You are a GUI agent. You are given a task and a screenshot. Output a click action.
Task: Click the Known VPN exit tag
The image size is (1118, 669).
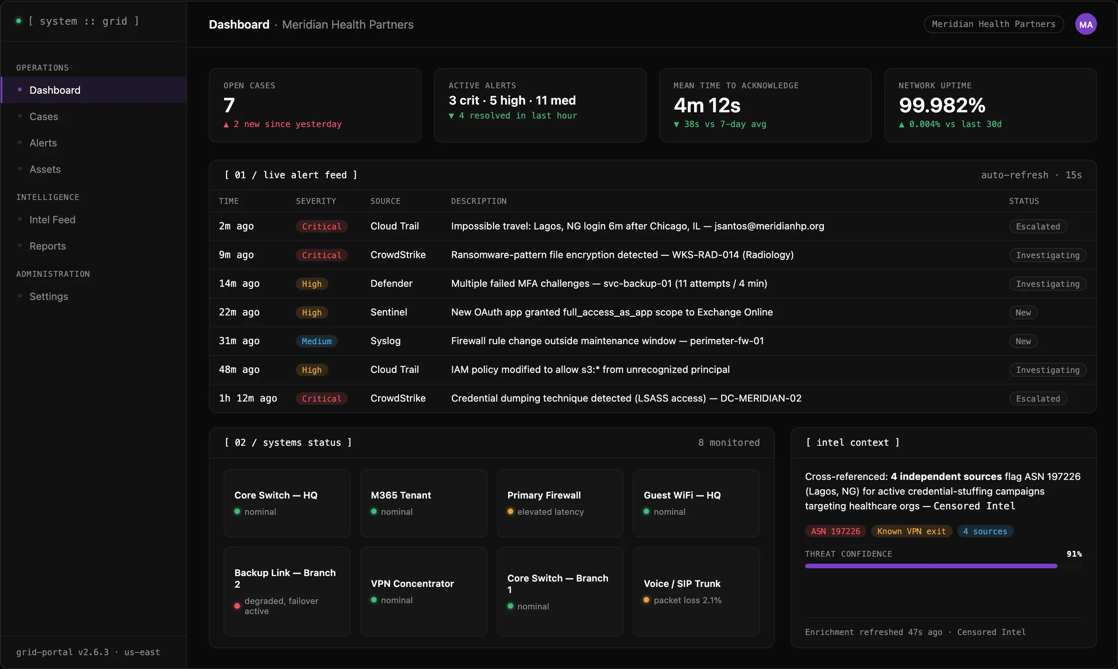(911, 531)
